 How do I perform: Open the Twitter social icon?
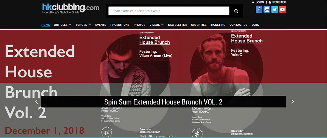click(275, 10)
